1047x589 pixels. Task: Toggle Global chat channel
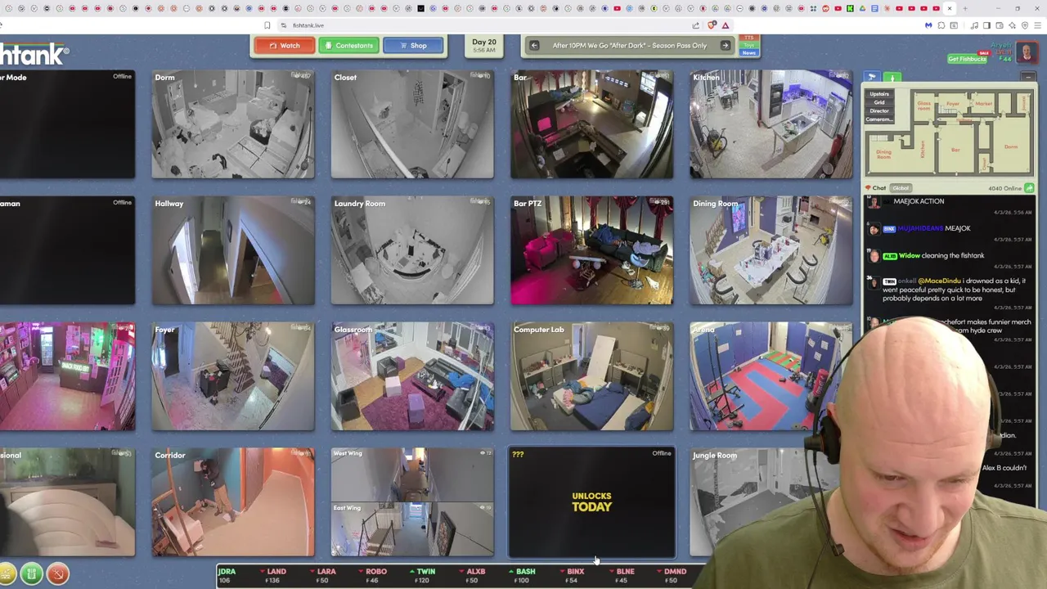pyautogui.click(x=901, y=188)
